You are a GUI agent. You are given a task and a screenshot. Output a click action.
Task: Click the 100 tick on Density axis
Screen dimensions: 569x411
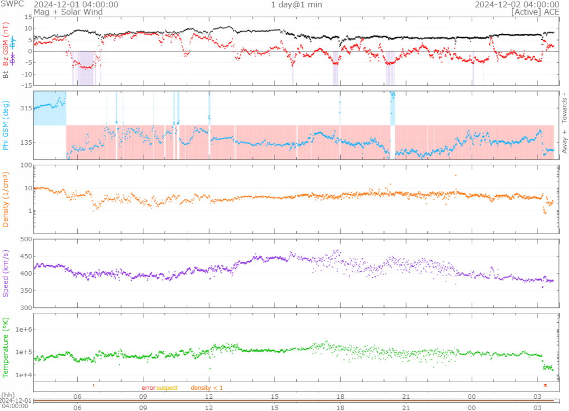pos(26,165)
